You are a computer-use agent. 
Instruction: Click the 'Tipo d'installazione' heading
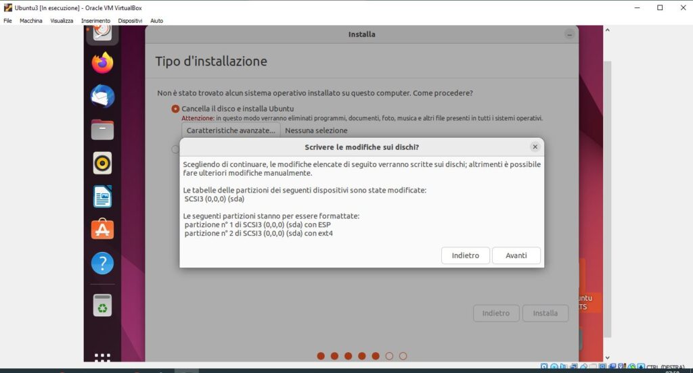tap(211, 61)
